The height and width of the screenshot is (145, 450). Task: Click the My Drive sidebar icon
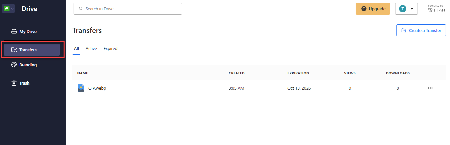tap(14, 32)
